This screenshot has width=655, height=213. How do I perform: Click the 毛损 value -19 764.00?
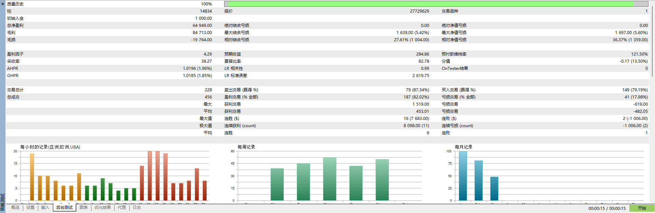click(201, 40)
